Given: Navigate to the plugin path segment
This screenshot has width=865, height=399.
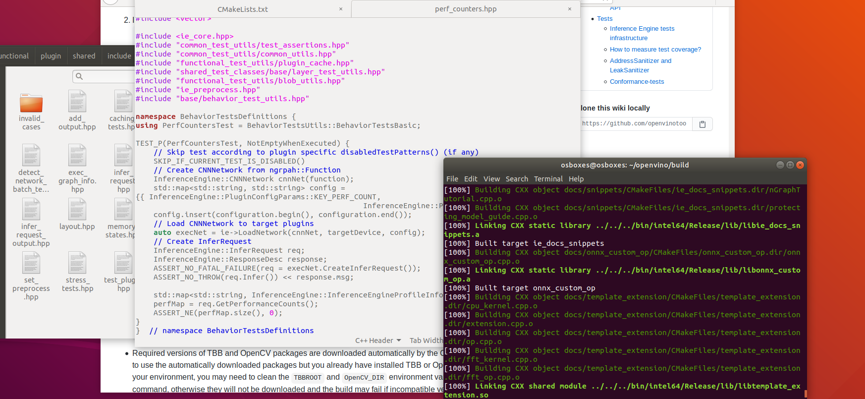Looking at the screenshot, I should pyautogui.click(x=51, y=56).
